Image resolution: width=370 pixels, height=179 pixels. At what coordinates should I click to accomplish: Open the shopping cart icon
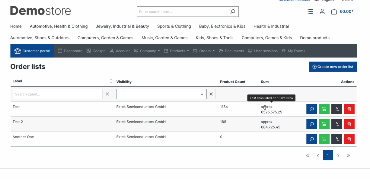[x=333, y=12]
